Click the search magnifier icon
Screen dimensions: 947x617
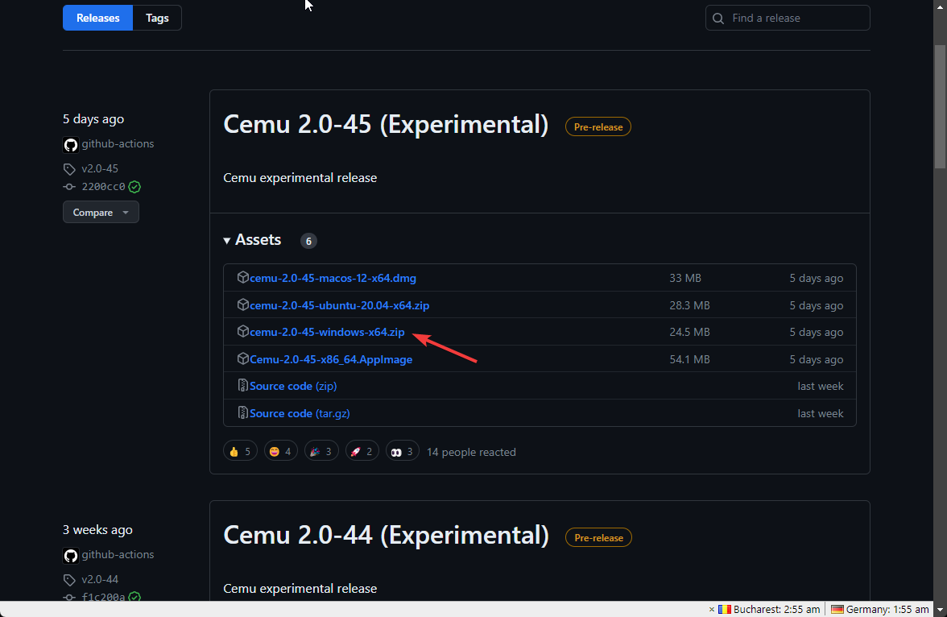[718, 19]
